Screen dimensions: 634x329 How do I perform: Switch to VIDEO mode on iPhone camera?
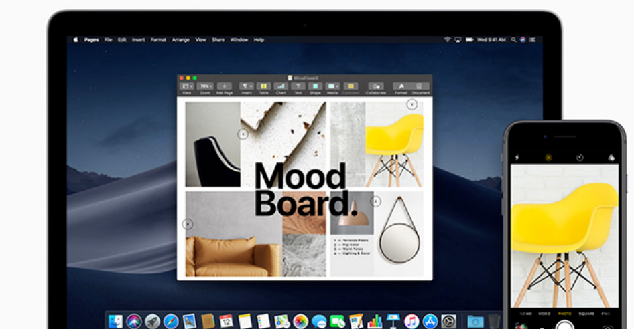point(545,313)
